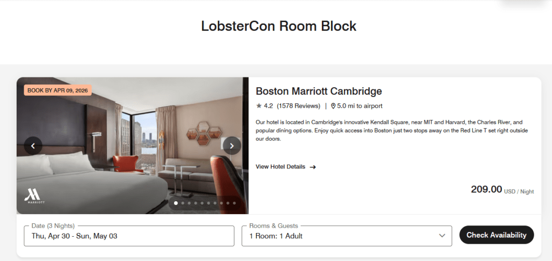Click the Rooms & Guests chevron arrow
Image resolution: width=552 pixels, height=261 pixels.
point(442,236)
